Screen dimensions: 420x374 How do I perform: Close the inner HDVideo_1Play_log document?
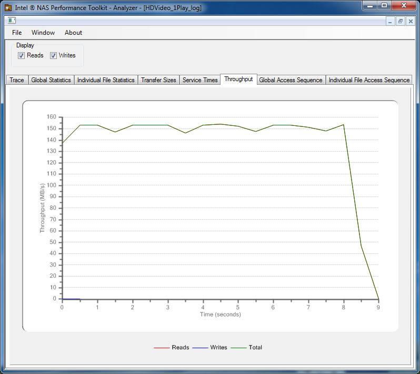pyautogui.click(x=411, y=21)
